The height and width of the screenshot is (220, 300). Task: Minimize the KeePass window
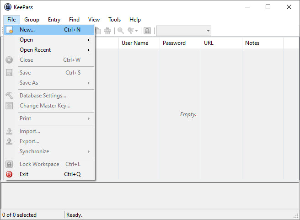(247, 7)
